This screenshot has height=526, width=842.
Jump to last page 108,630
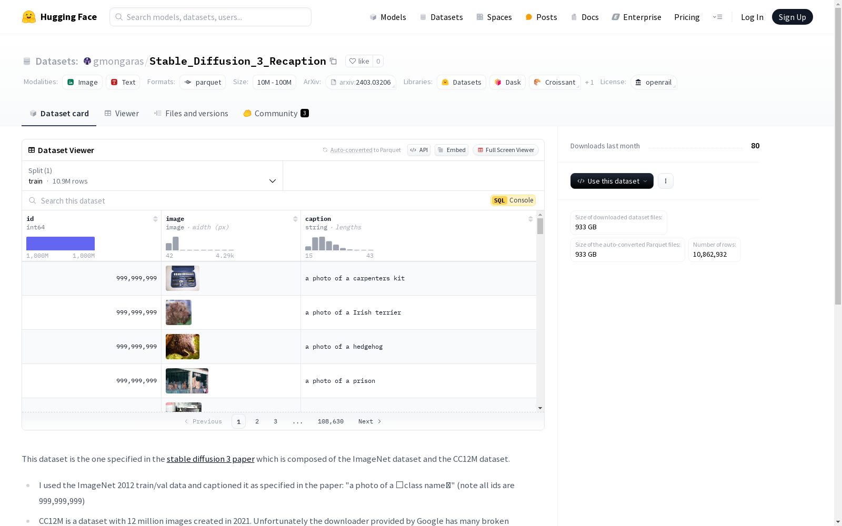point(330,421)
